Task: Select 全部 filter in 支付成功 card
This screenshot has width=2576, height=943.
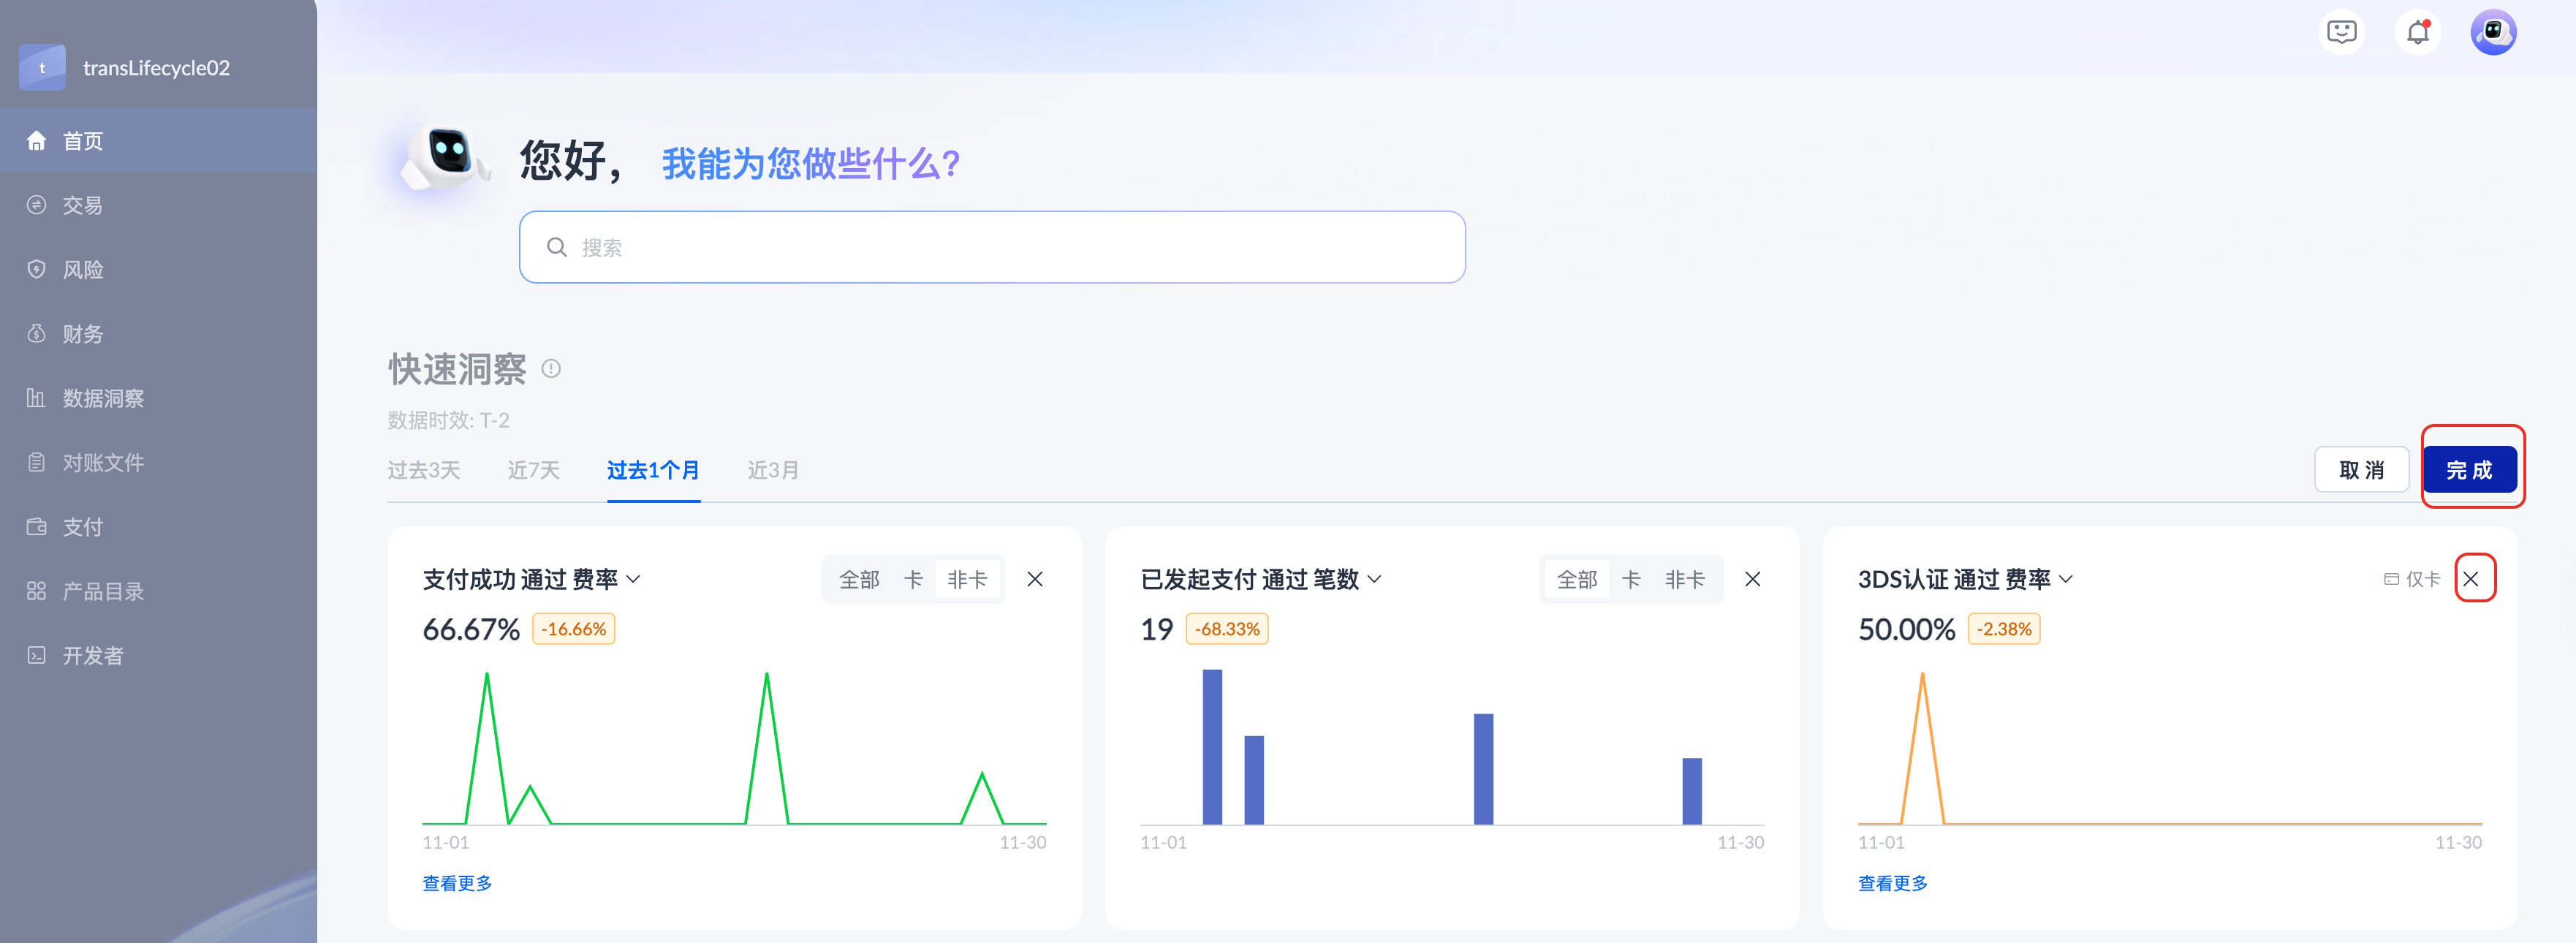Action: (859, 579)
